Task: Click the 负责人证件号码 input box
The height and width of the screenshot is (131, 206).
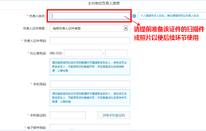Action: (90, 41)
